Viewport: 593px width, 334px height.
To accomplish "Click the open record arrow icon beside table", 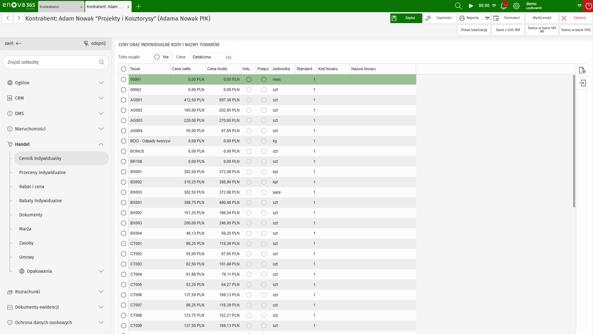I will click(x=582, y=83).
